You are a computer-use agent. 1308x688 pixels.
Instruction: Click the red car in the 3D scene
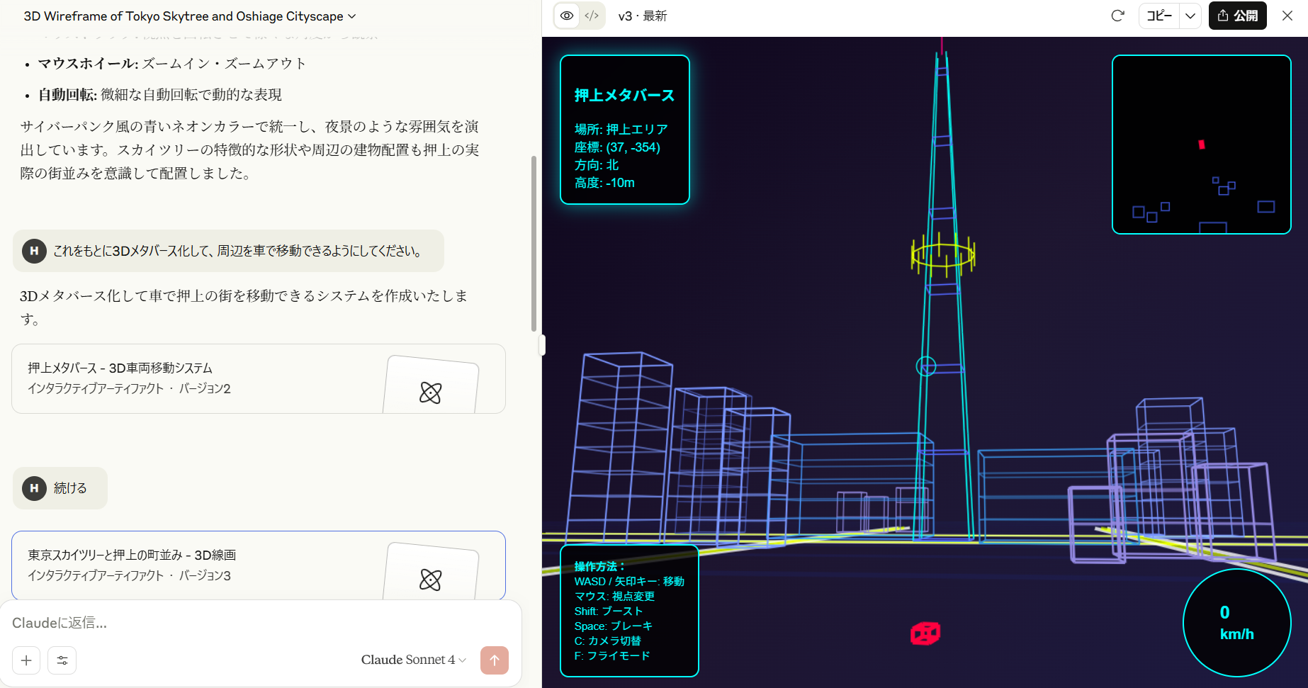(x=925, y=633)
